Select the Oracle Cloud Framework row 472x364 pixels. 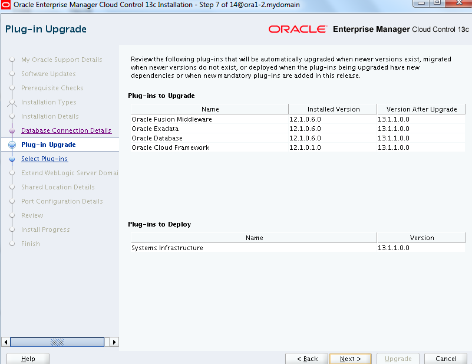[170, 147]
